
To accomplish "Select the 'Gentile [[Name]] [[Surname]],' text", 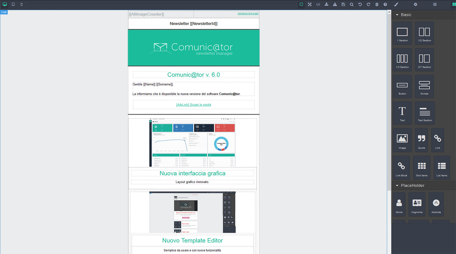I will tap(153, 84).
